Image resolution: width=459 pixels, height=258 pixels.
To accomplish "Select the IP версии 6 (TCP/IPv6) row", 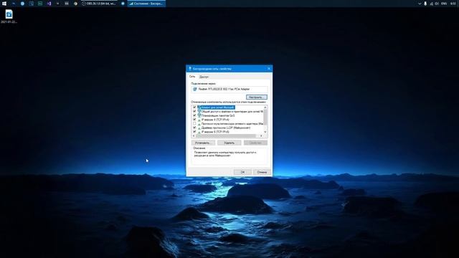I will pos(215,132).
